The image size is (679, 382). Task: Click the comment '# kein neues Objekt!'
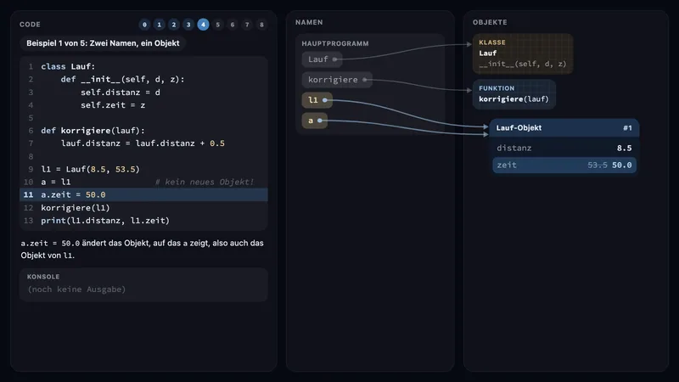tap(205, 182)
